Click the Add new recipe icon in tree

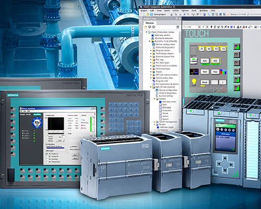158,127
